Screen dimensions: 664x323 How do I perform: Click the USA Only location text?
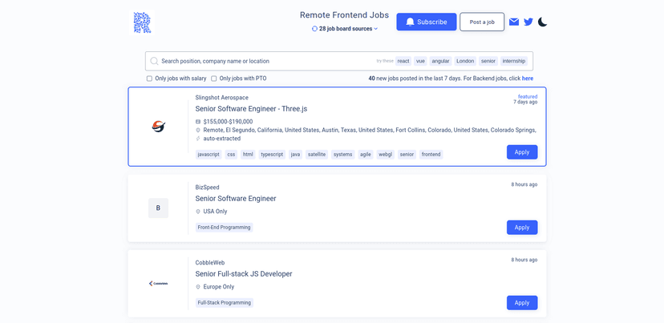(215, 212)
